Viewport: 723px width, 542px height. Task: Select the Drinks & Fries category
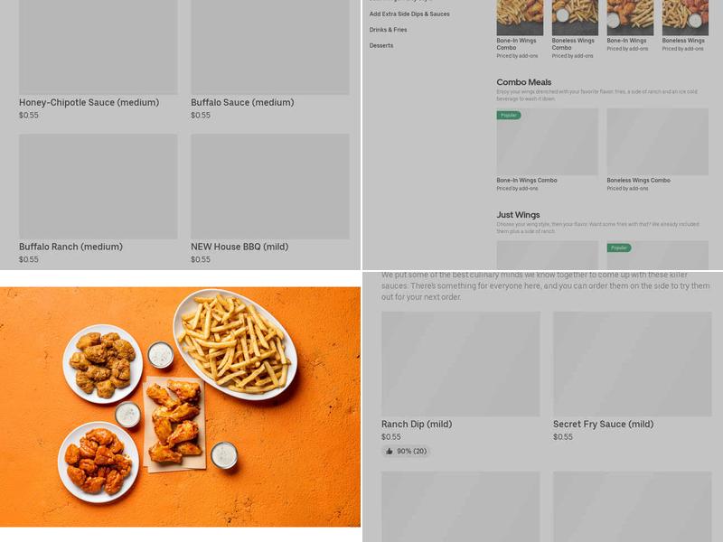pyautogui.click(x=389, y=30)
